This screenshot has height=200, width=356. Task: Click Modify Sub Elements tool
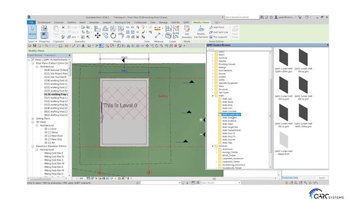pos(201,32)
